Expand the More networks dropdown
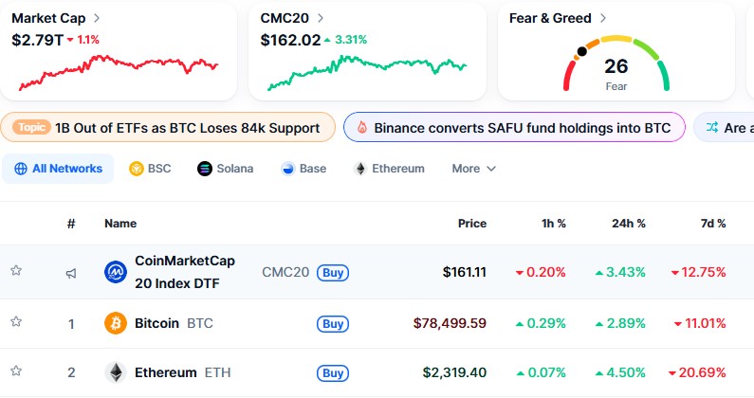 [473, 169]
